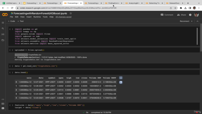The height and width of the screenshot is (114, 202).
Task: Open Colab settings gear icon
Action: (x=190, y=15)
